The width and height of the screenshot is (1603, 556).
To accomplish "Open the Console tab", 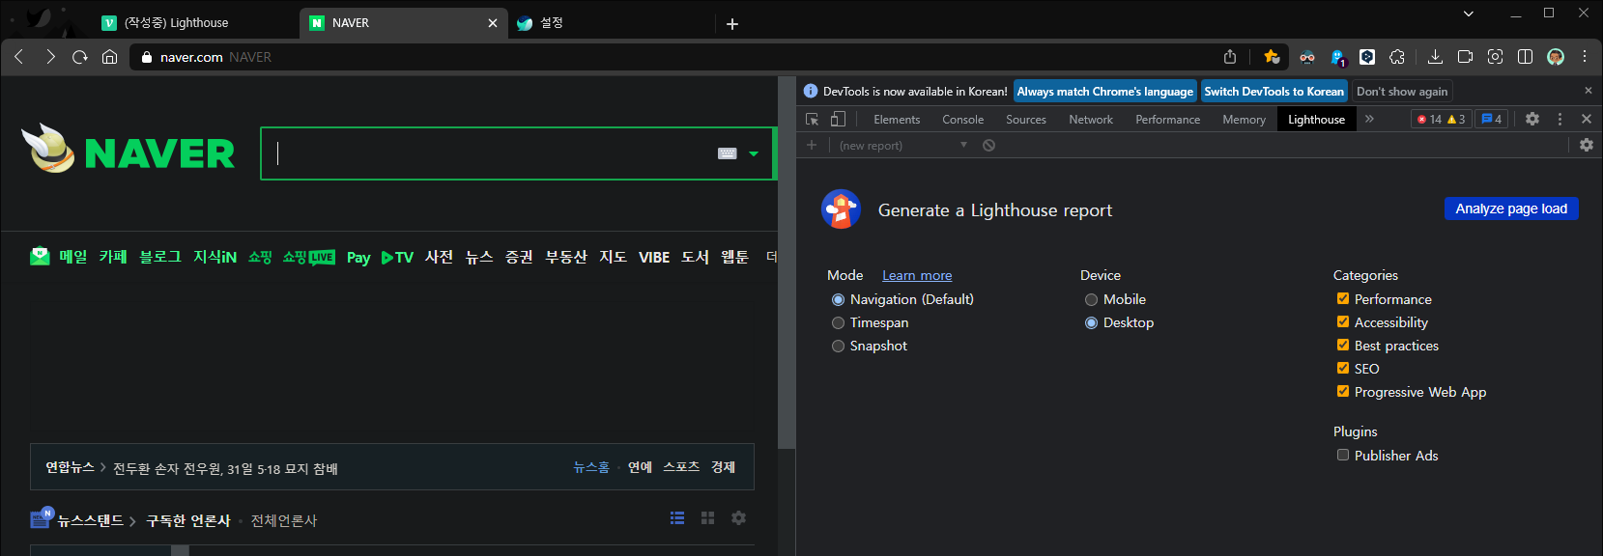I will (962, 119).
